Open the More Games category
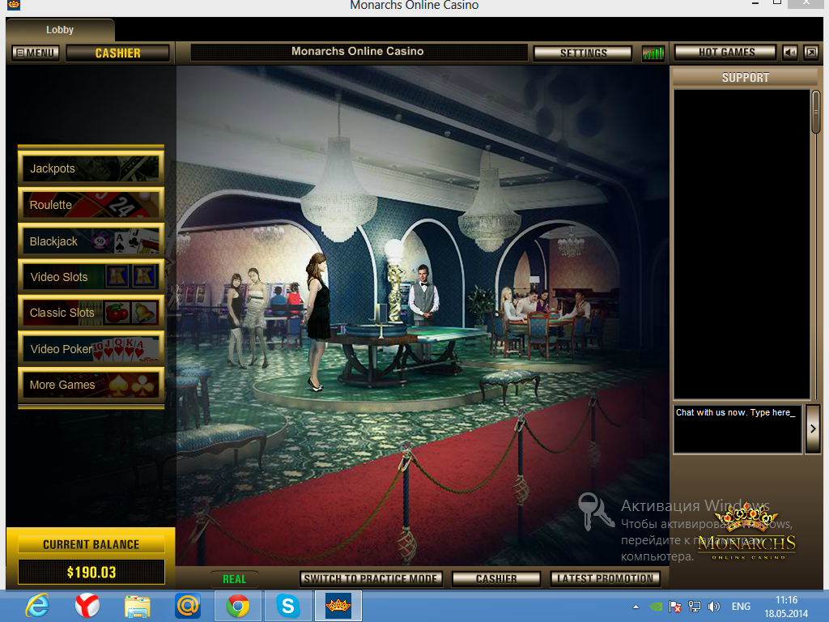This screenshot has height=622, width=829. tap(91, 385)
